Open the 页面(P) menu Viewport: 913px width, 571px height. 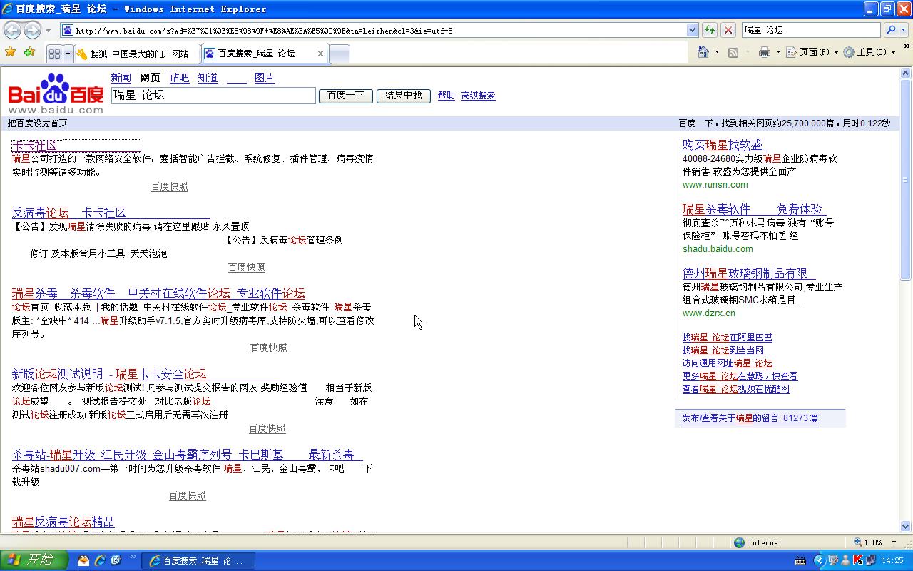pos(812,52)
